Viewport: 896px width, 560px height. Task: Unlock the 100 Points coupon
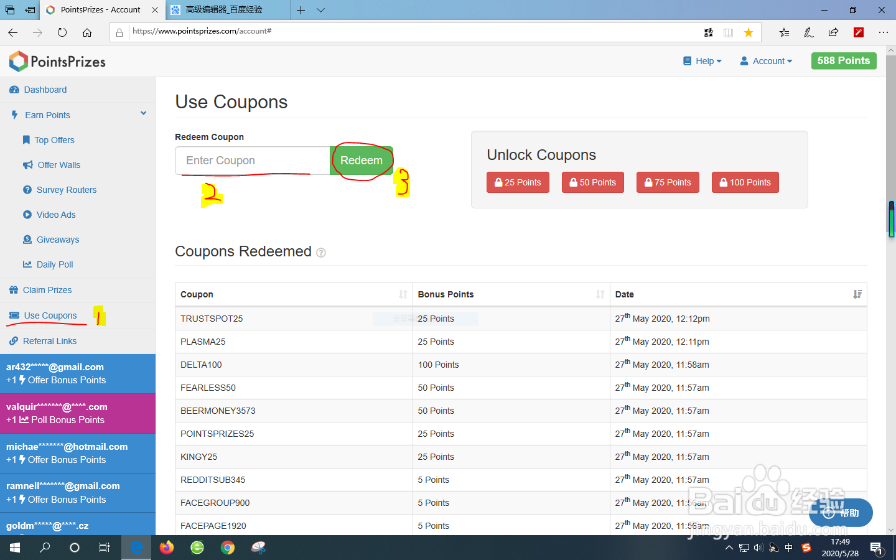(745, 182)
